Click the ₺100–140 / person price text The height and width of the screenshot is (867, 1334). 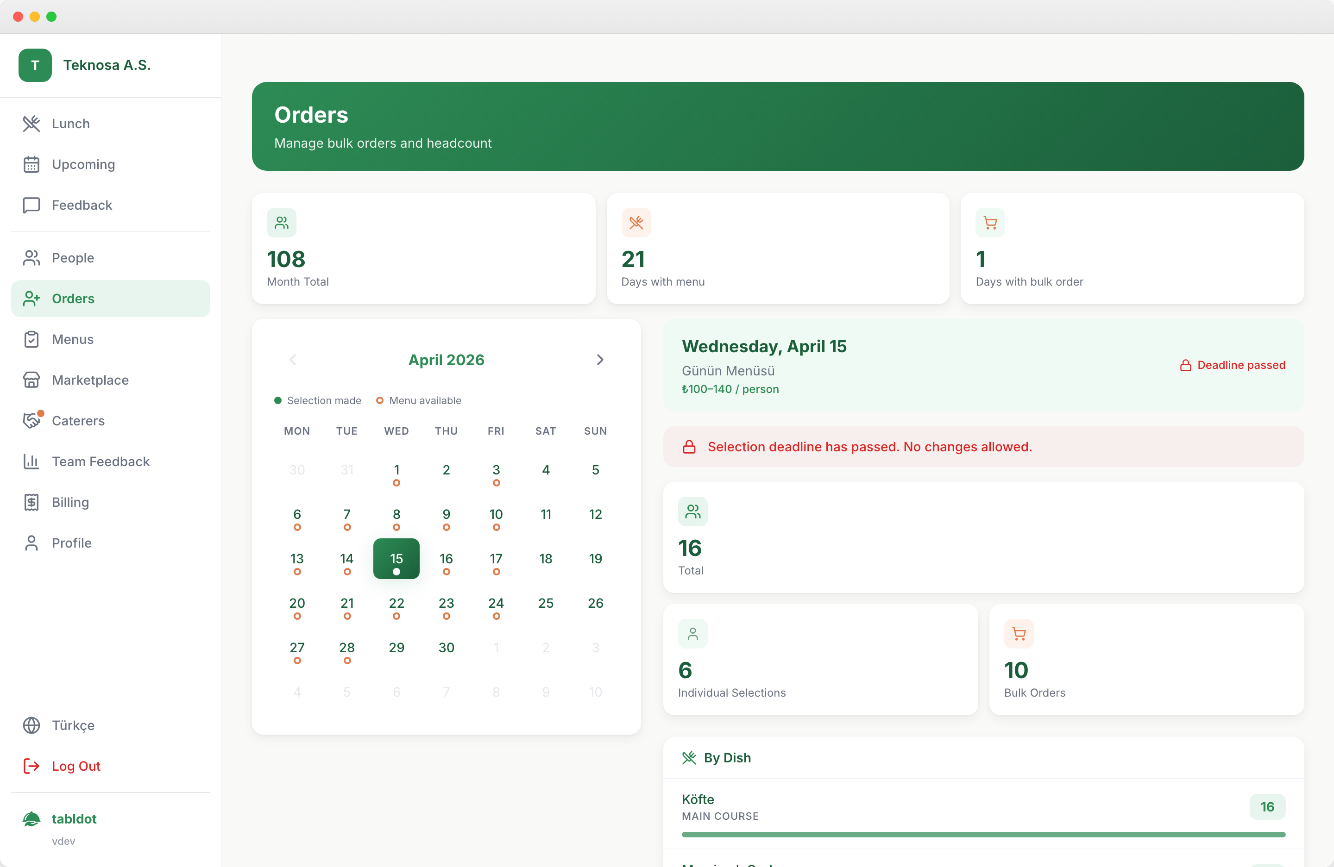pyautogui.click(x=730, y=389)
